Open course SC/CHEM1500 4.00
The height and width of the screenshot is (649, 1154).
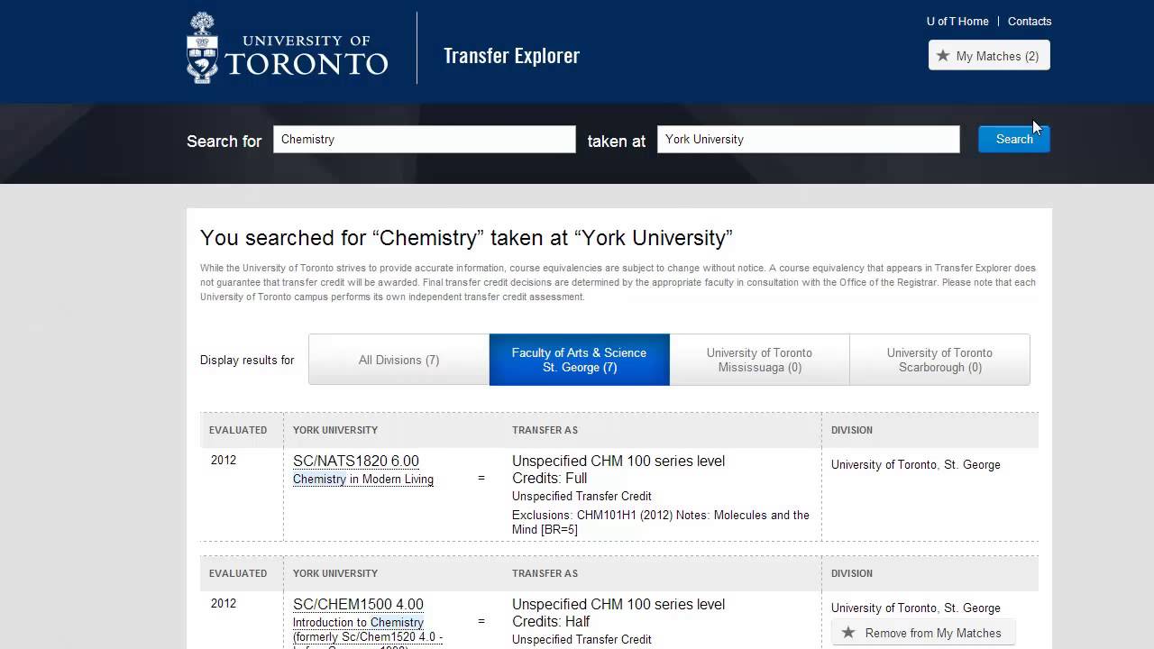(x=358, y=605)
